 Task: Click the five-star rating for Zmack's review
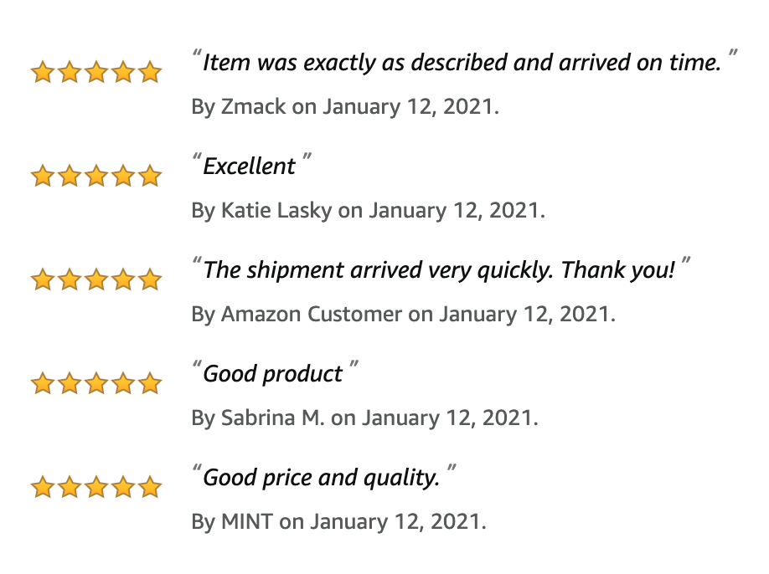pos(96,72)
